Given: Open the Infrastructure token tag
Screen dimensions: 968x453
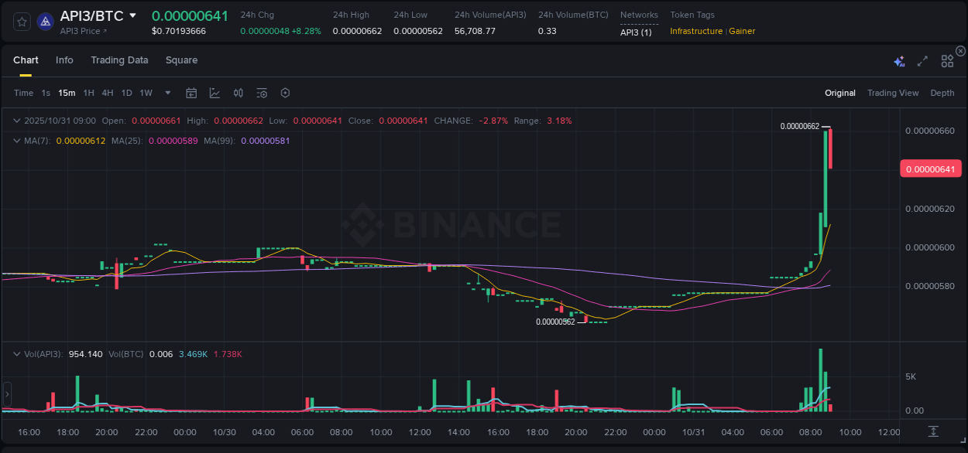Looking at the screenshot, I should 696,31.
